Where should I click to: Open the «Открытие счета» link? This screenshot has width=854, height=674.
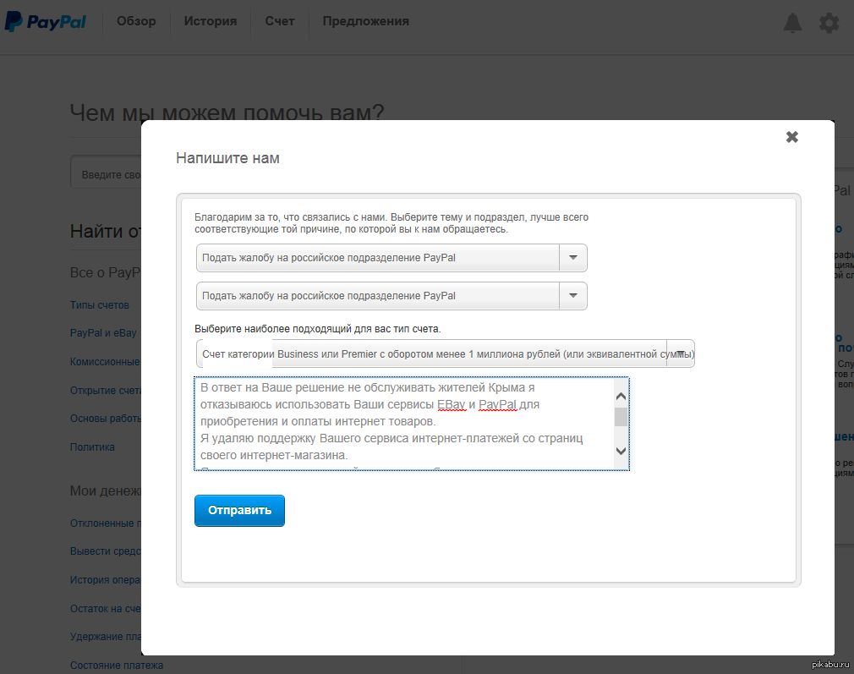pos(105,390)
